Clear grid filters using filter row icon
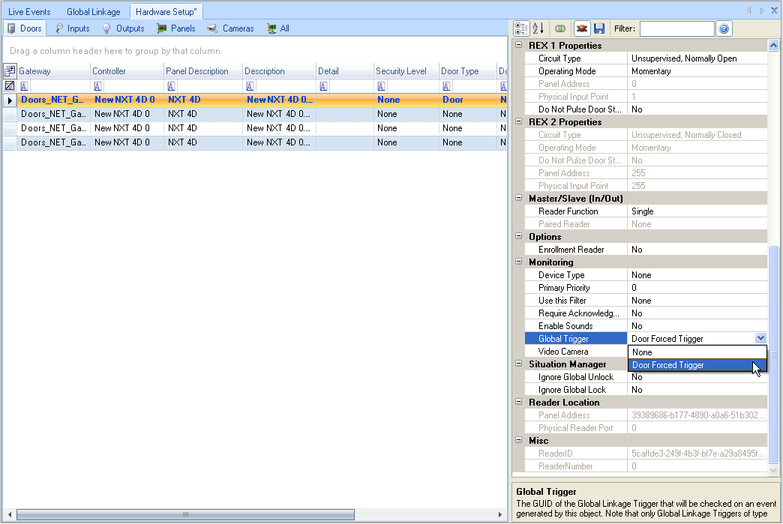The width and height of the screenshot is (783, 524). [x=10, y=86]
